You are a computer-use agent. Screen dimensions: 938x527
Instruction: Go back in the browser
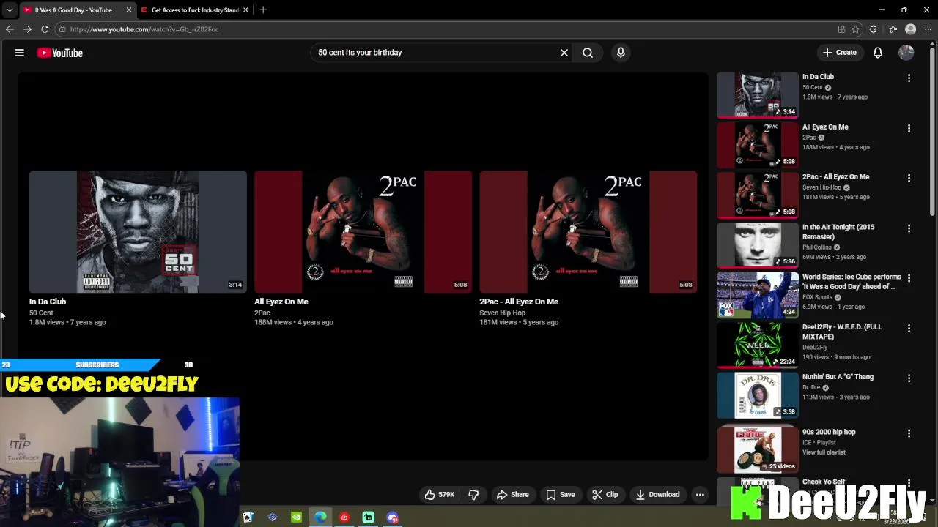click(10, 29)
